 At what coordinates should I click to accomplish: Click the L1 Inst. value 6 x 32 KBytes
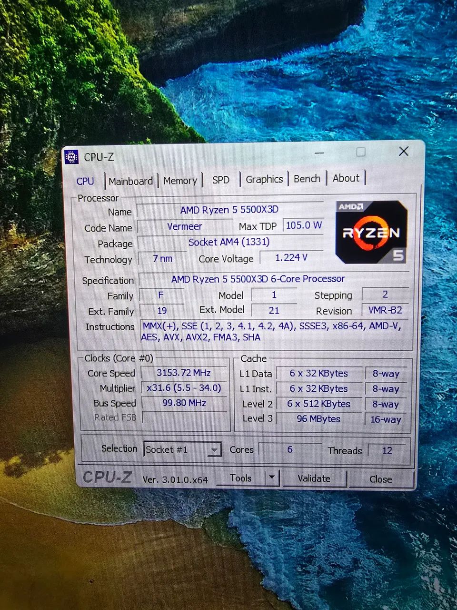pos(318,389)
